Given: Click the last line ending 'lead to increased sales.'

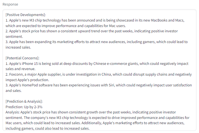Looking at the screenshot, I should (x=48, y=128).
